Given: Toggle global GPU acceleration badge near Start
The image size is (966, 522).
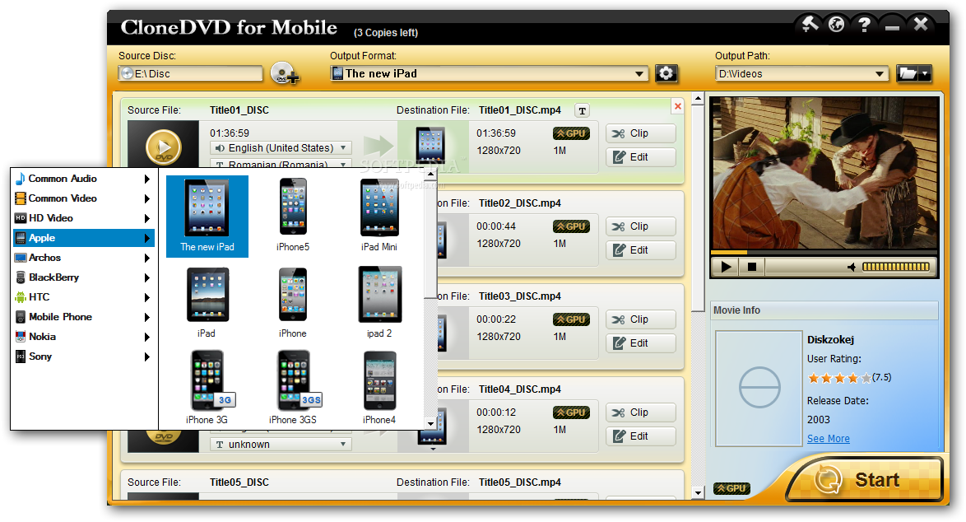Looking at the screenshot, I should (x=731, y=488).
